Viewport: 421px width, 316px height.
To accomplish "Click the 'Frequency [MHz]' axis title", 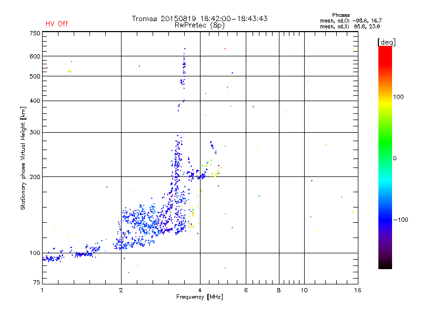I will 199,297.
